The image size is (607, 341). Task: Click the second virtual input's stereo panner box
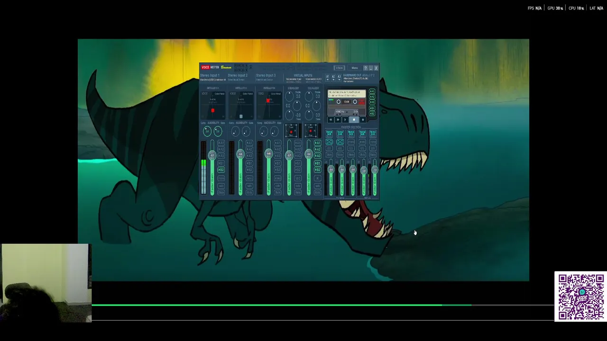click(x=311, y=131)
